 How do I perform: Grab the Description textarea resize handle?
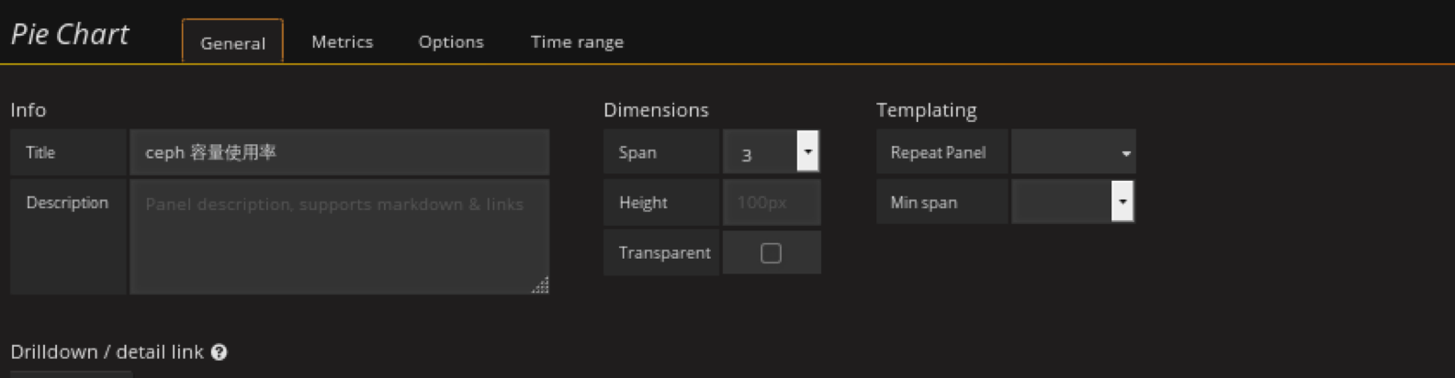pyautogui.click(x=541, y=286)
